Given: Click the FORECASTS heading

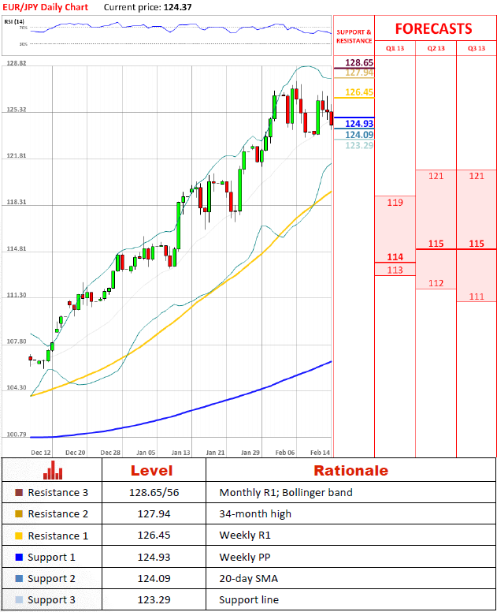Looking at the screenshot, I should click(x=433, y=29).
